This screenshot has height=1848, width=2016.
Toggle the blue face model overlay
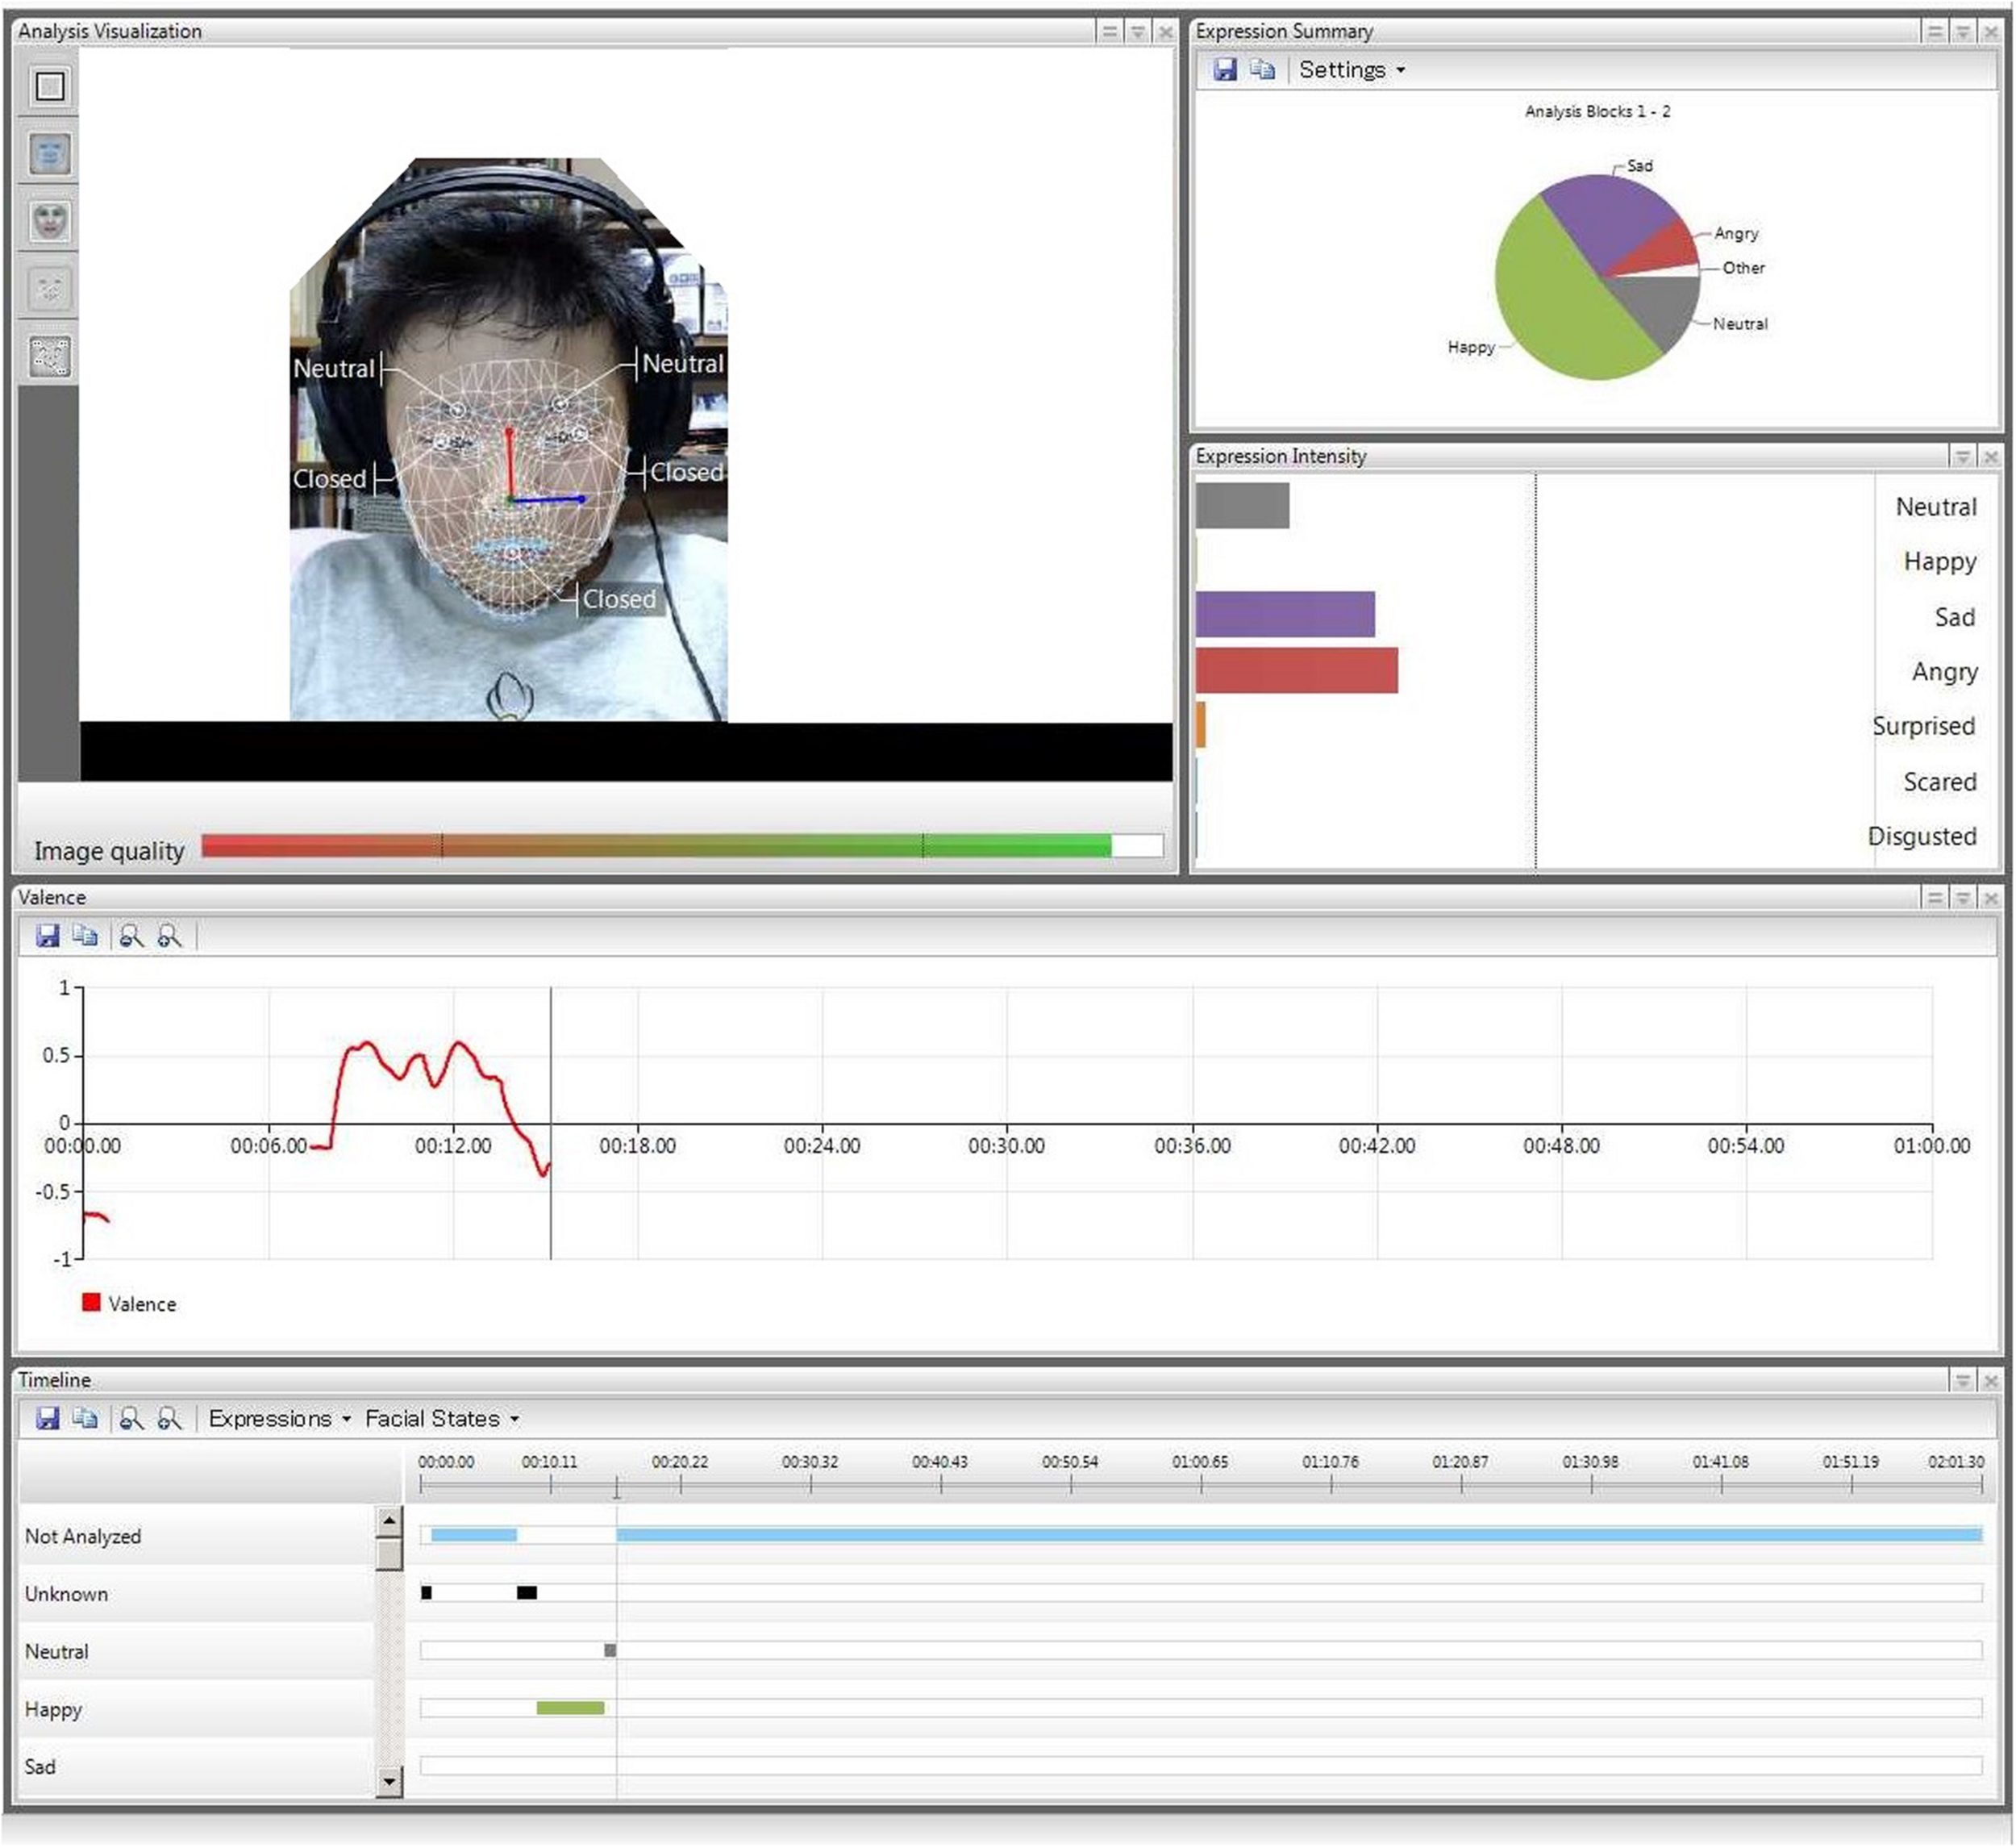pos(49,154)
